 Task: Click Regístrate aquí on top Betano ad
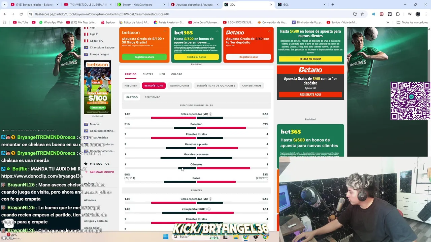tap(248, 57)
